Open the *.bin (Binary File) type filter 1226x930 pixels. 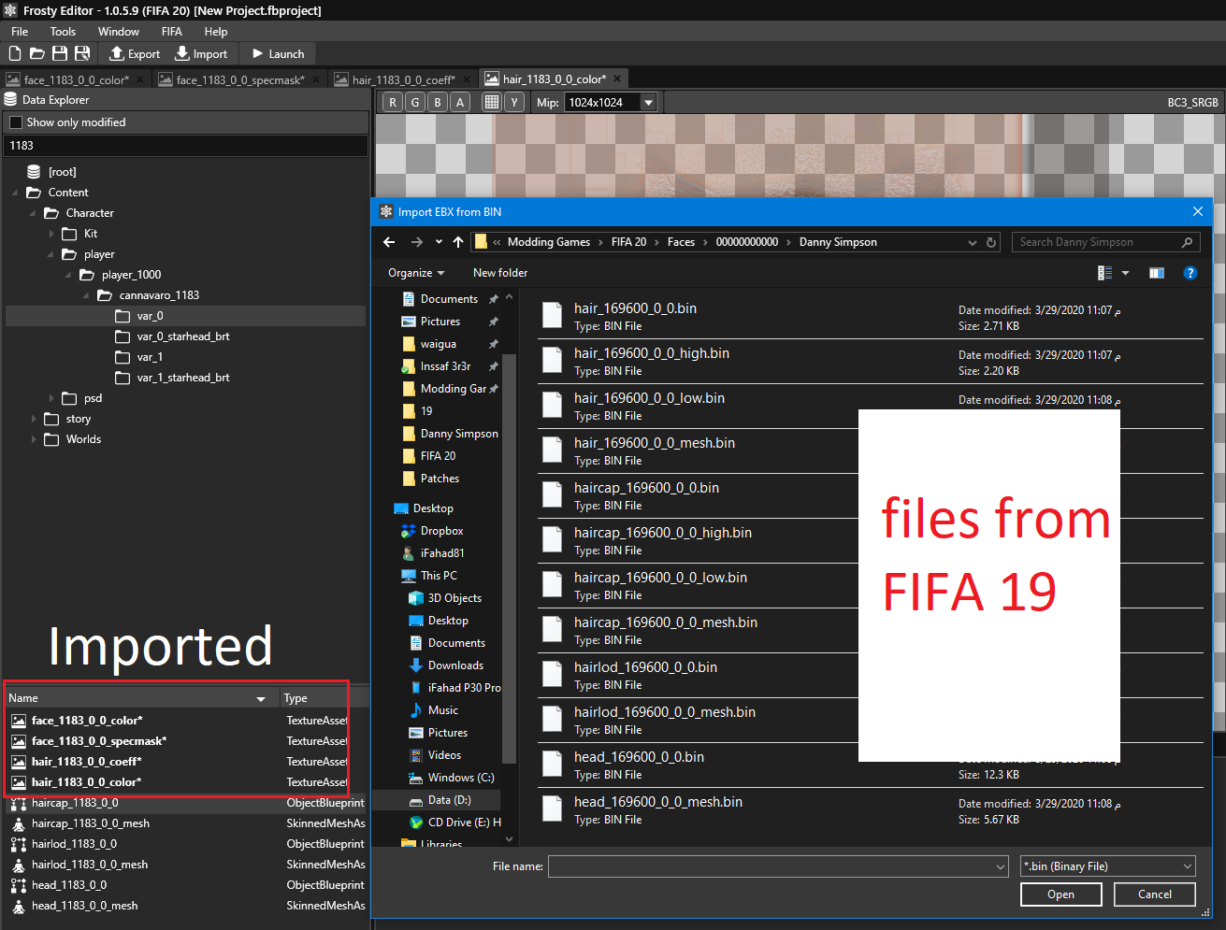pos(1108,866)
